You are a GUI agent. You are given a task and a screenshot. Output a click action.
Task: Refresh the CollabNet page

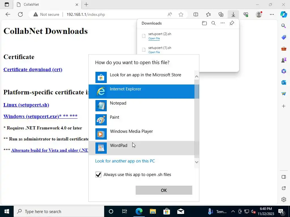20,14
